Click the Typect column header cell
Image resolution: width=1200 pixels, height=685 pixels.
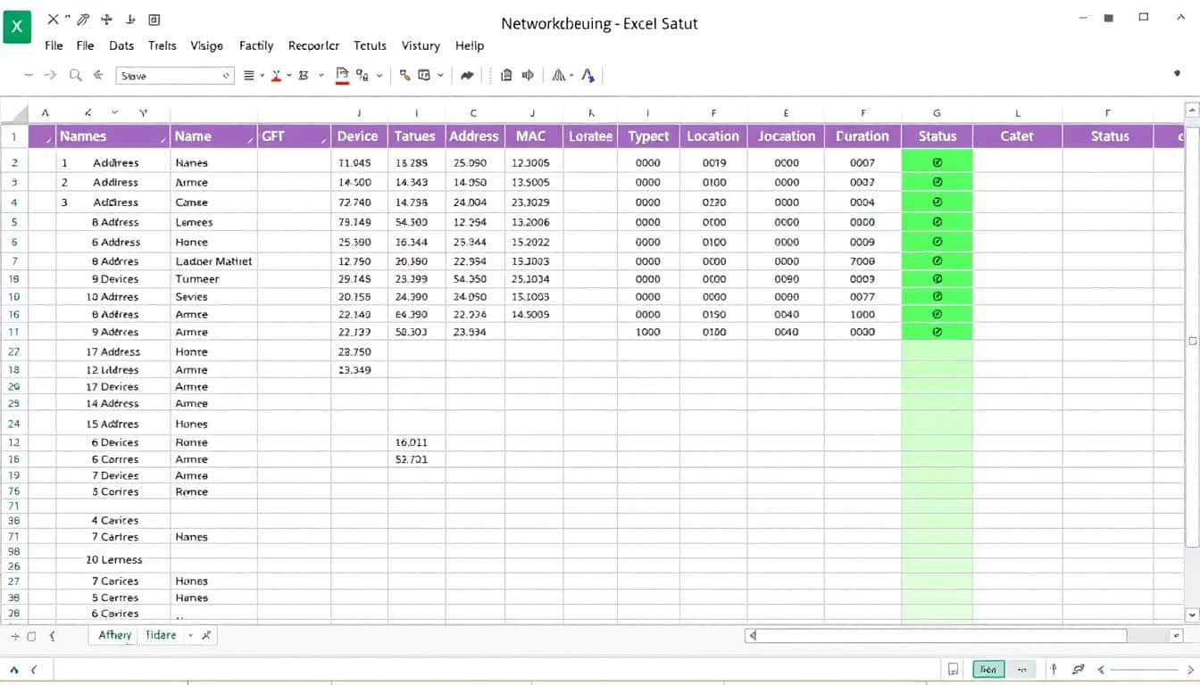[648, 136]
